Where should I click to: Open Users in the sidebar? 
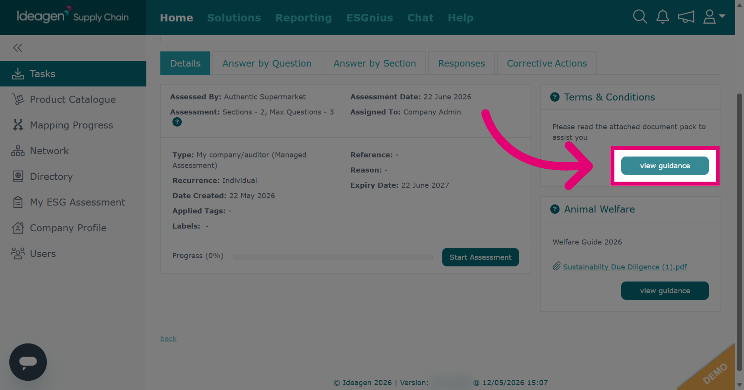(x=73, y=253)
